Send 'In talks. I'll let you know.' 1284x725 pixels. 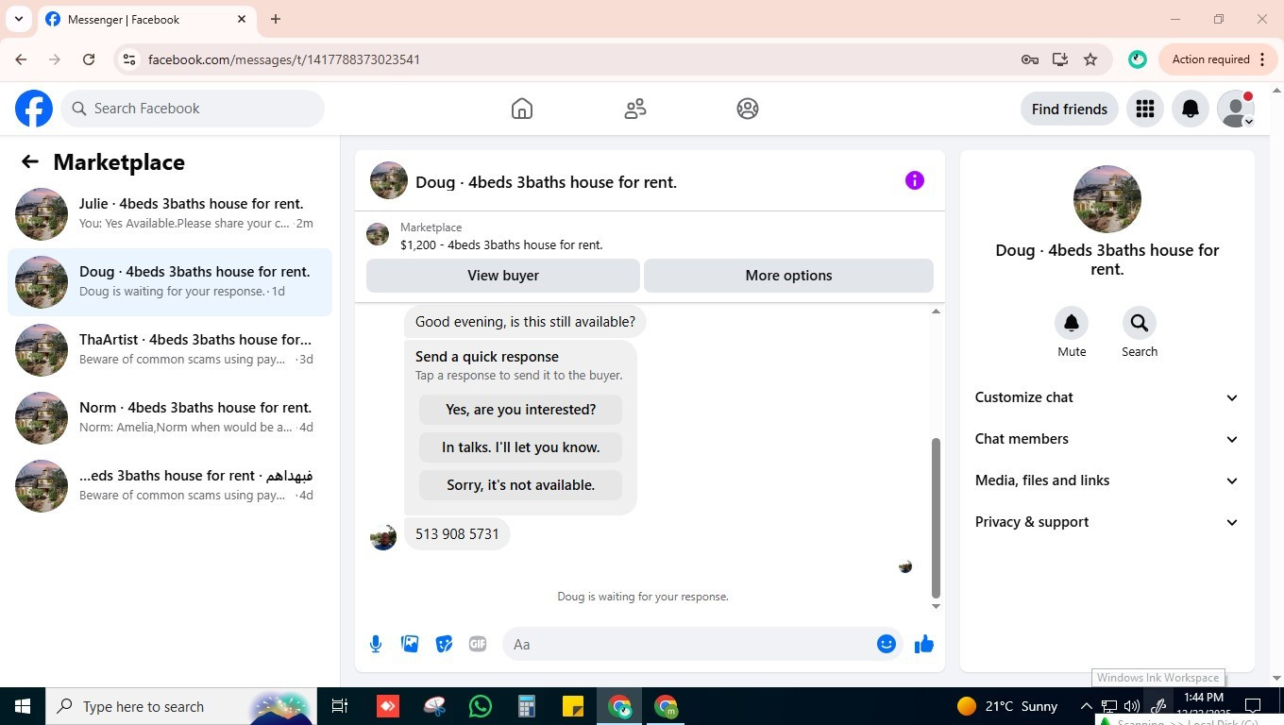click(520, 447)
